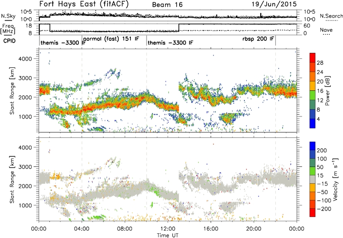Click the grey 15 to -15 velocity color band

(313, 179)
